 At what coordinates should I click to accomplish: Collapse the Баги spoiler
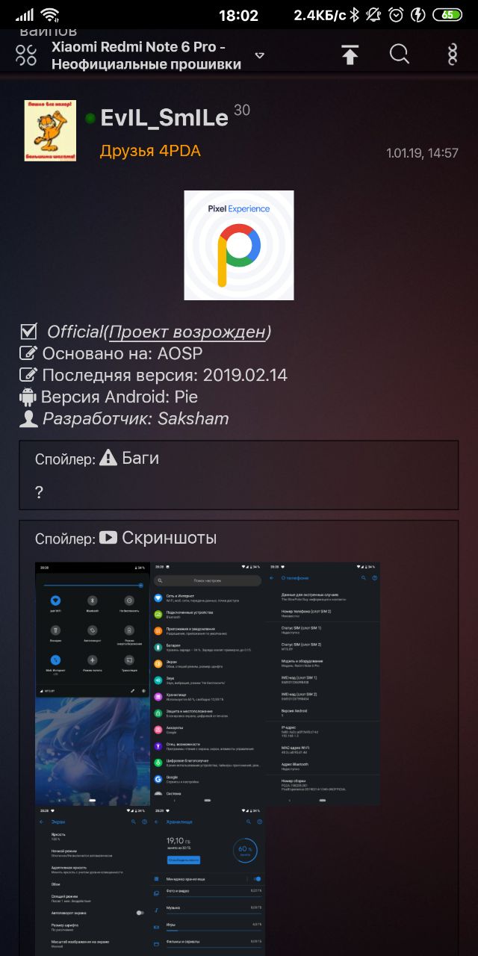[239, 459]
